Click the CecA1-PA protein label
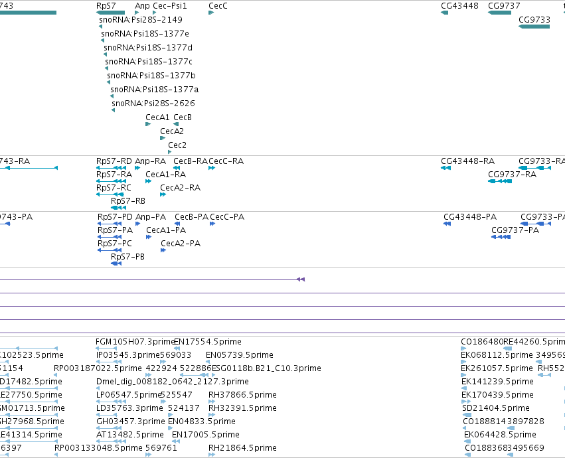Screen dimensions: 565x458 pos(166,230)
